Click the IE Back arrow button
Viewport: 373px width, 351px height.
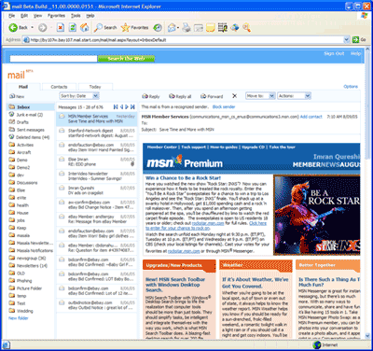[x=13, y=28]
